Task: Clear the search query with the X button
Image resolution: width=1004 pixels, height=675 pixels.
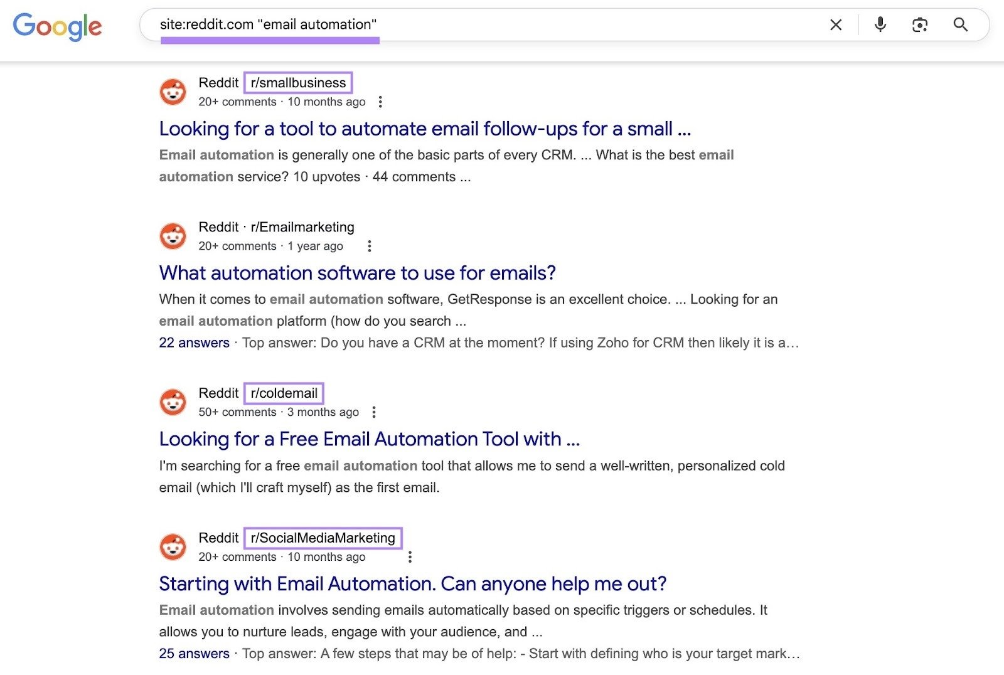Action: pos(835,25)
